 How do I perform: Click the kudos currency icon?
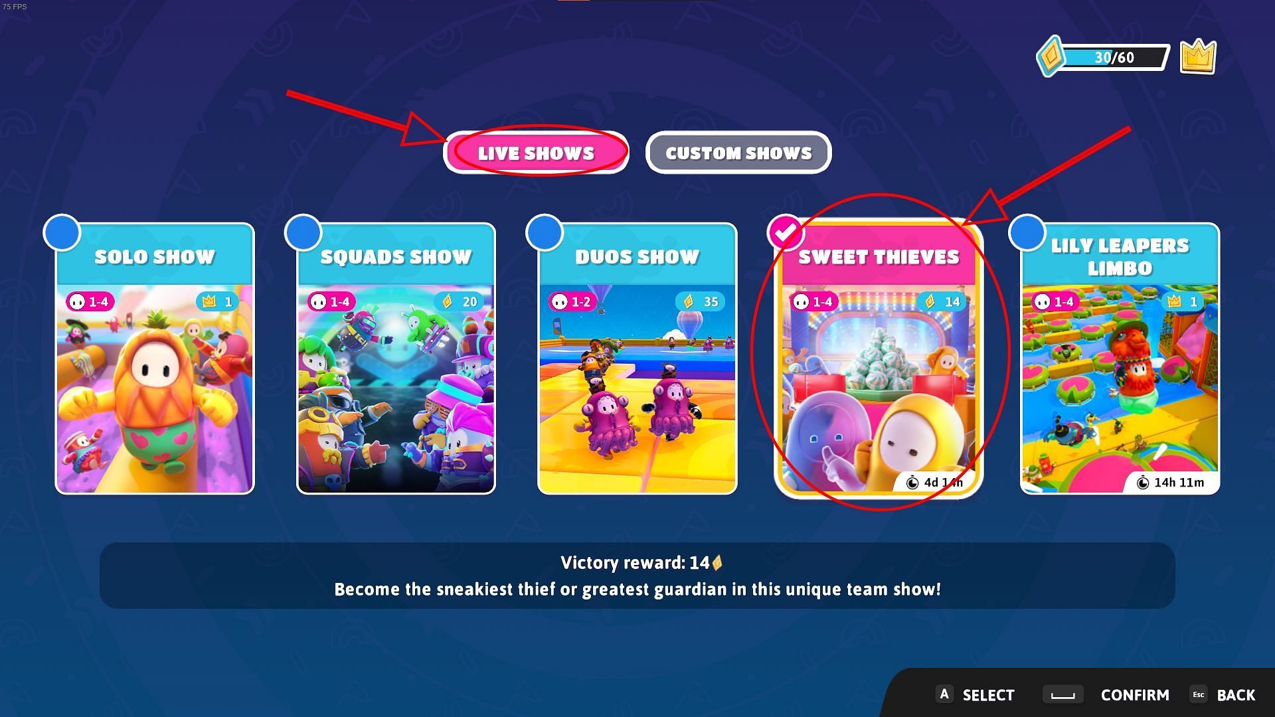click(1052, 56)
